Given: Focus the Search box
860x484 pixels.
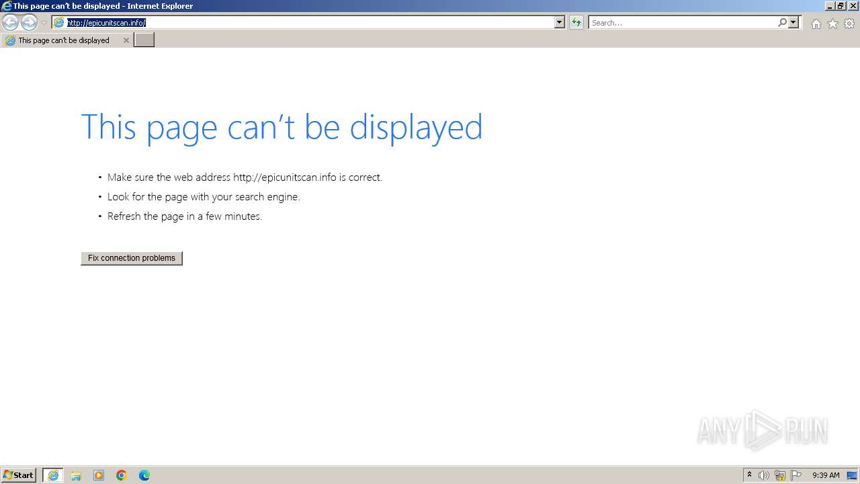Looking at the screenshot, I should [683, 23].
